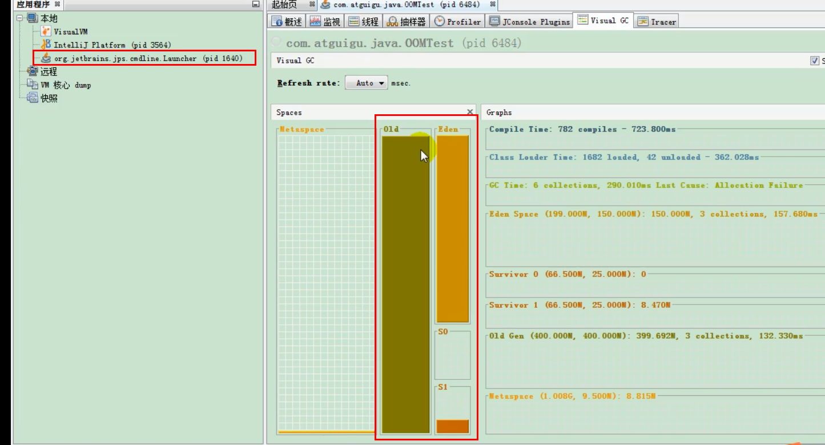Switch to the 线程 threads tab

coord(364,22)
